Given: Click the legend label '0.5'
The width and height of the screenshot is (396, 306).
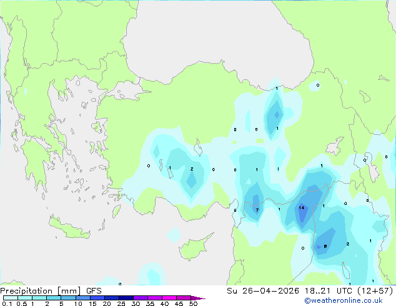Looking at the screenshot, I should [x=22, y=304].
